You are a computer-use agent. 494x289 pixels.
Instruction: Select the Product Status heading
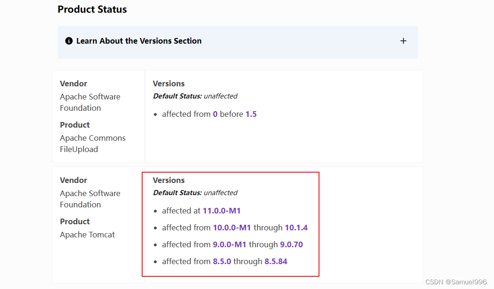(x=92, y=9)
